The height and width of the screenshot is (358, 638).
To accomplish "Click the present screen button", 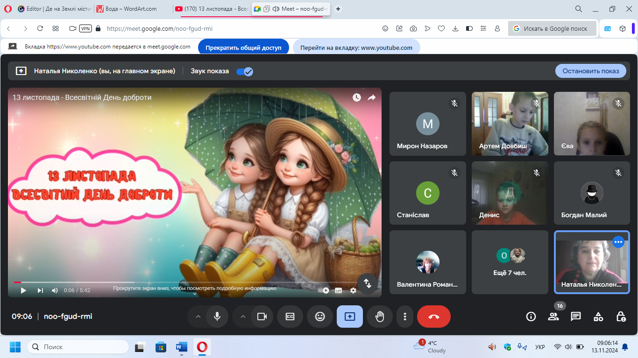I will 350,317.
